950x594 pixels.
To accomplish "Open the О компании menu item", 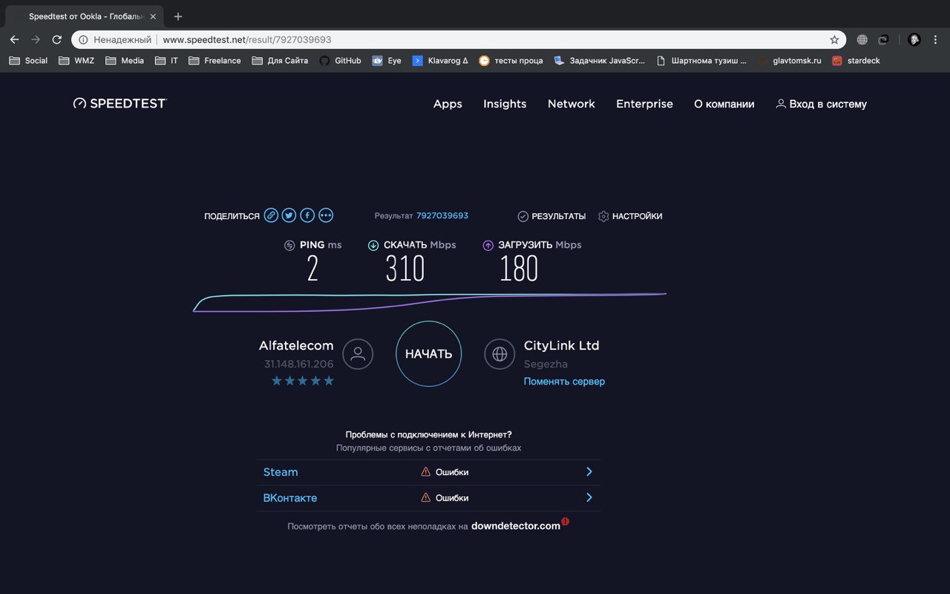I will pos(724,104).
